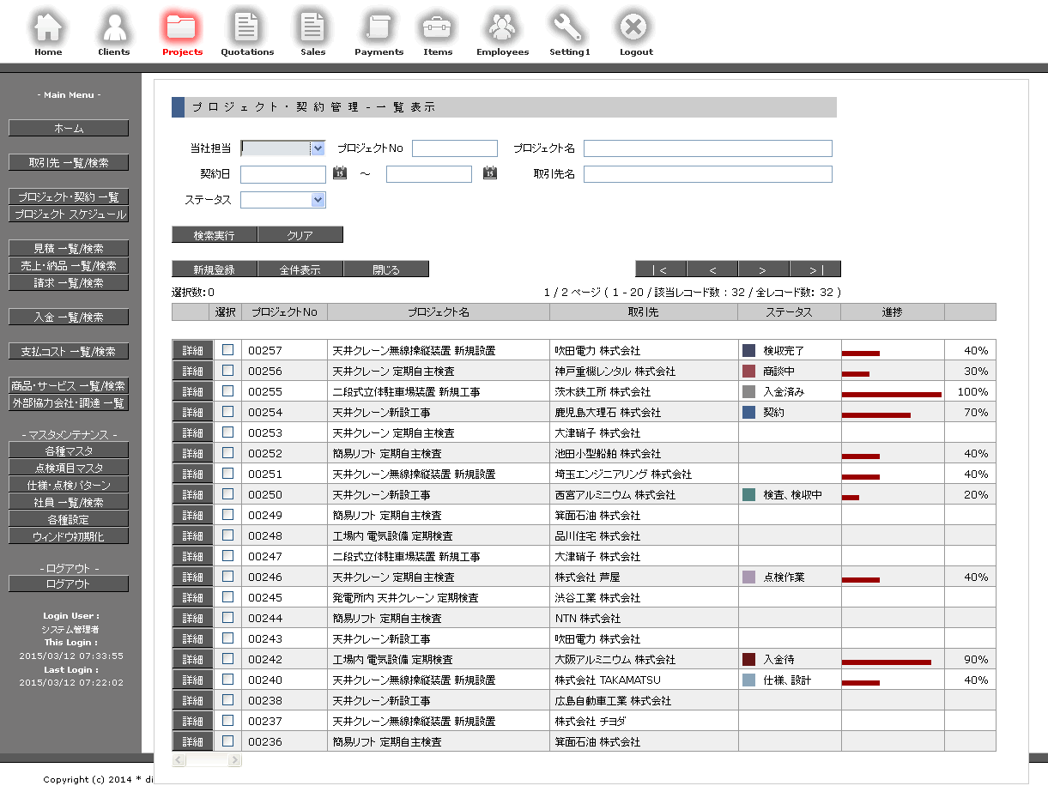Screen dimensions: 1048x804
Task: Click the progress bar for project 00255
Action: [x=891, y=394]
